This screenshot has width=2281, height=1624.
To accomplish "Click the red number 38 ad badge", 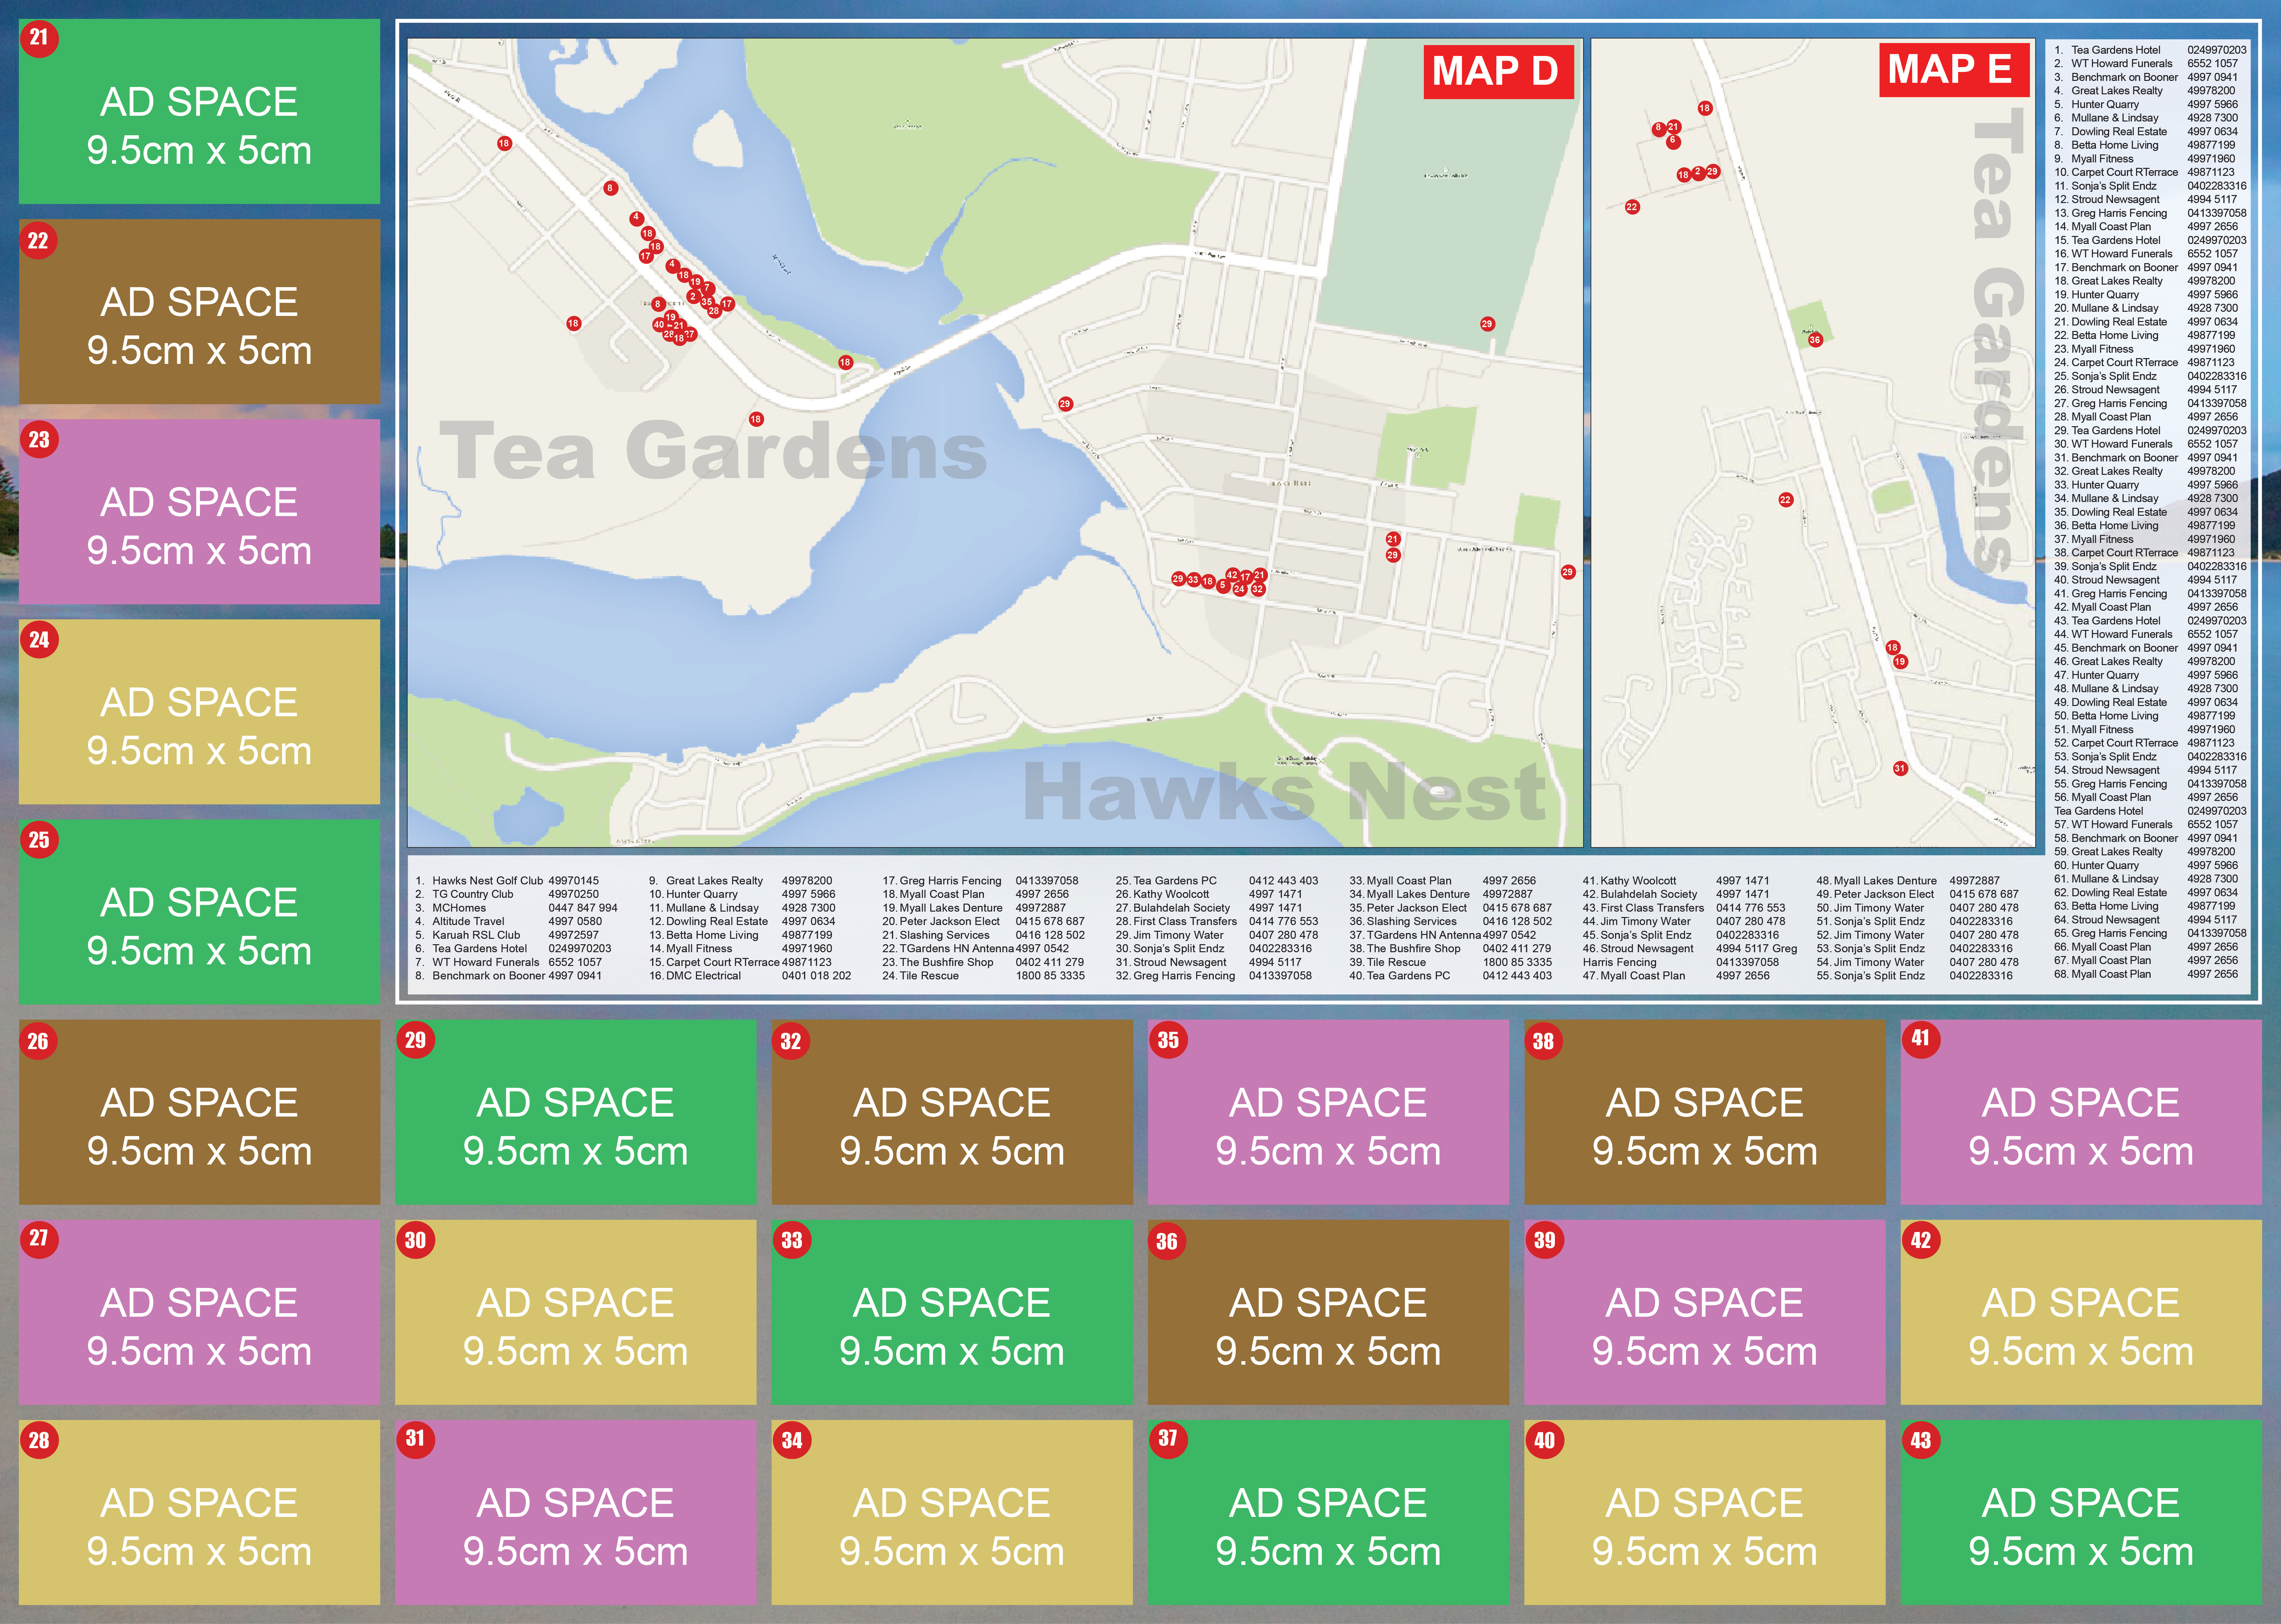I will click(1544, 1041).
